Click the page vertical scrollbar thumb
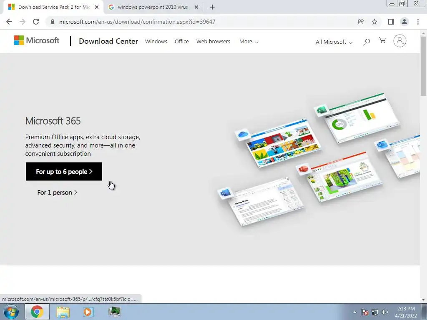The height and width of the screenshot is (320, 427). 423,65
